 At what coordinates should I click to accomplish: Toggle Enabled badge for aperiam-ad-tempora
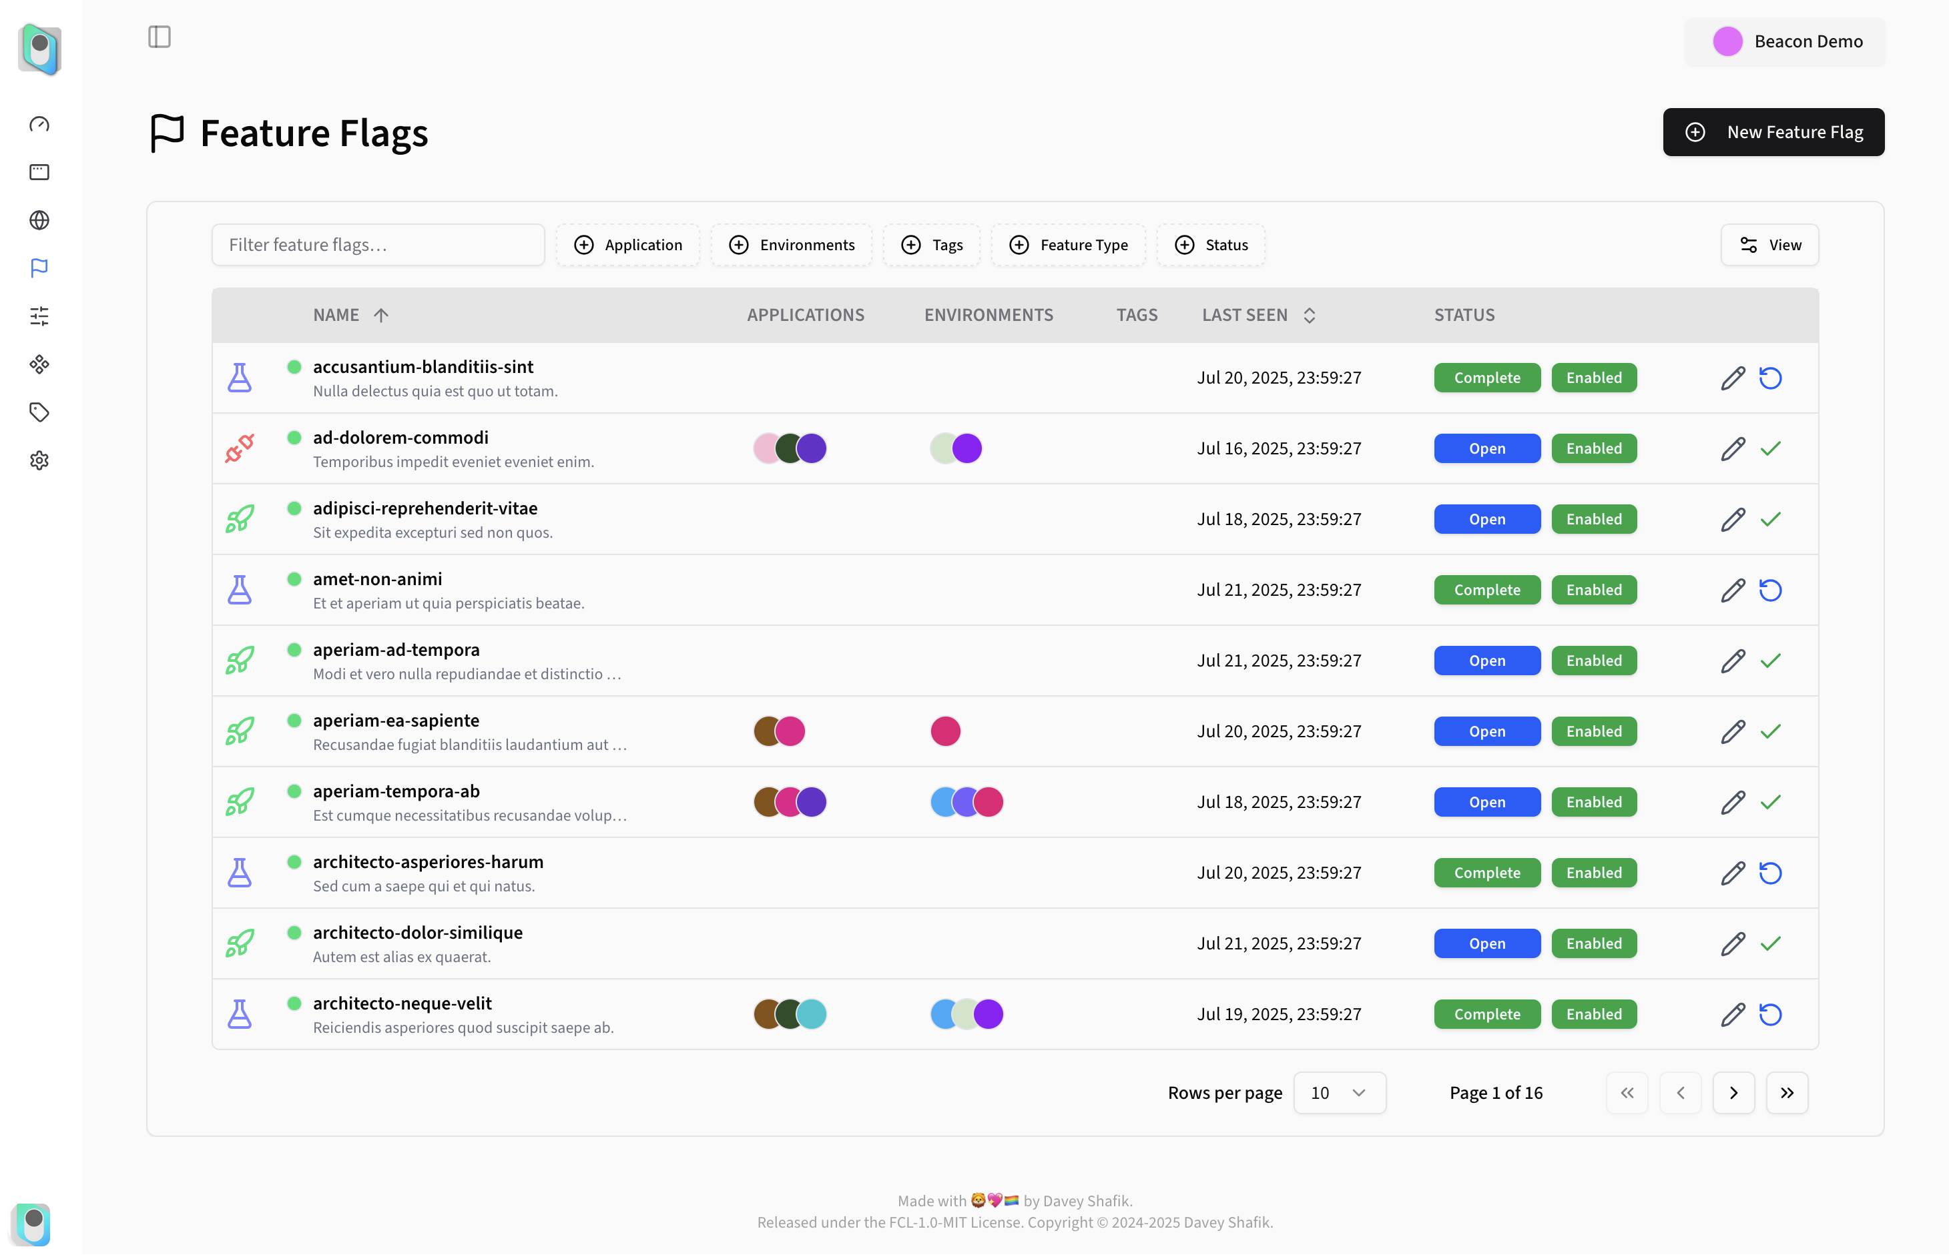[1594, 661]
